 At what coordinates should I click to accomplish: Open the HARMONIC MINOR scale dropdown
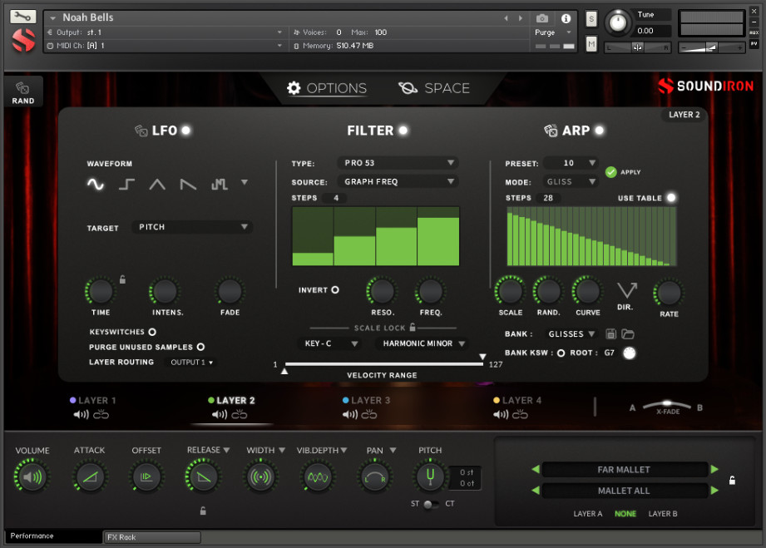pos(422,343)
